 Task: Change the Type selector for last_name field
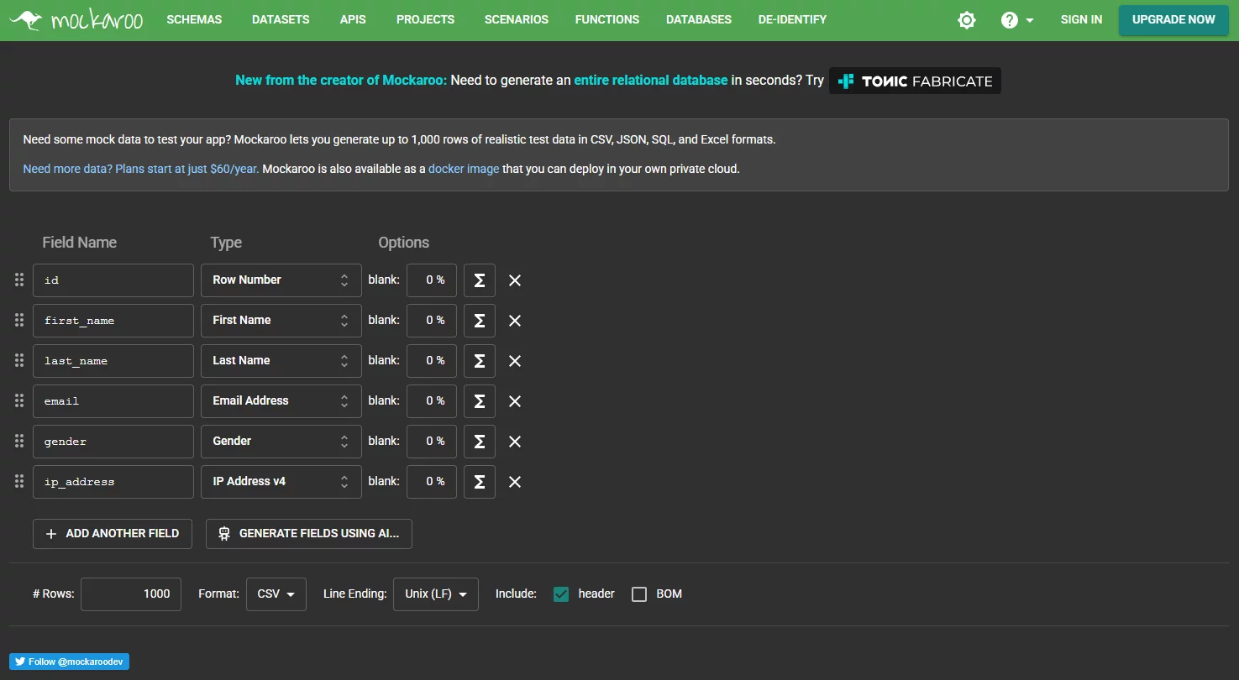[x=281, y=361]
